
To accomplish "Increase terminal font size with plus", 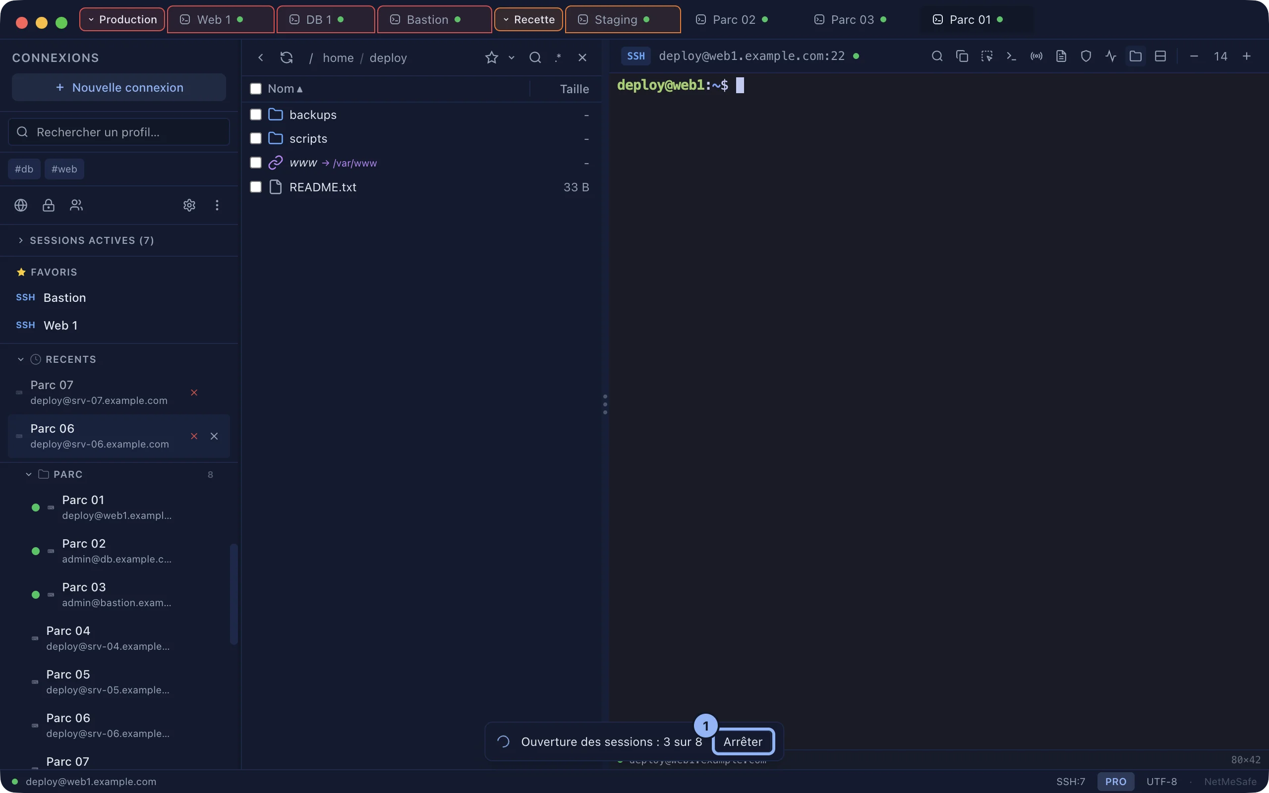I will [1247, 56].
